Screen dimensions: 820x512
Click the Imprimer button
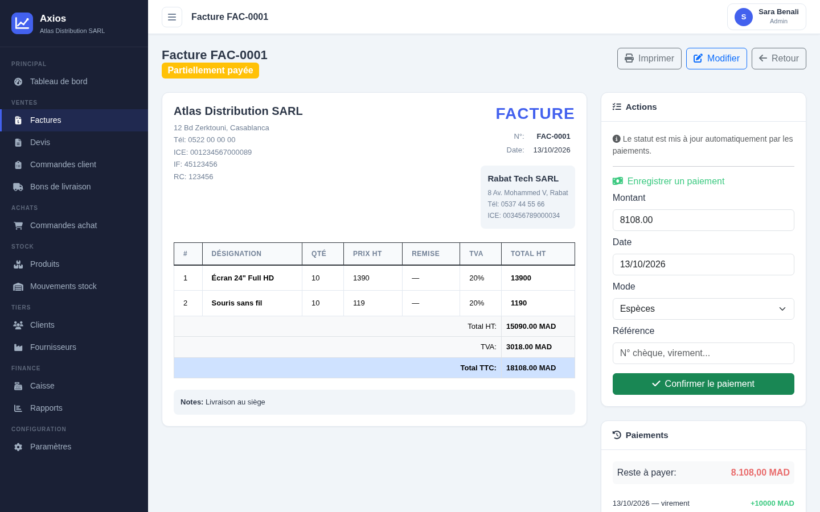click(x=649, y=59)
